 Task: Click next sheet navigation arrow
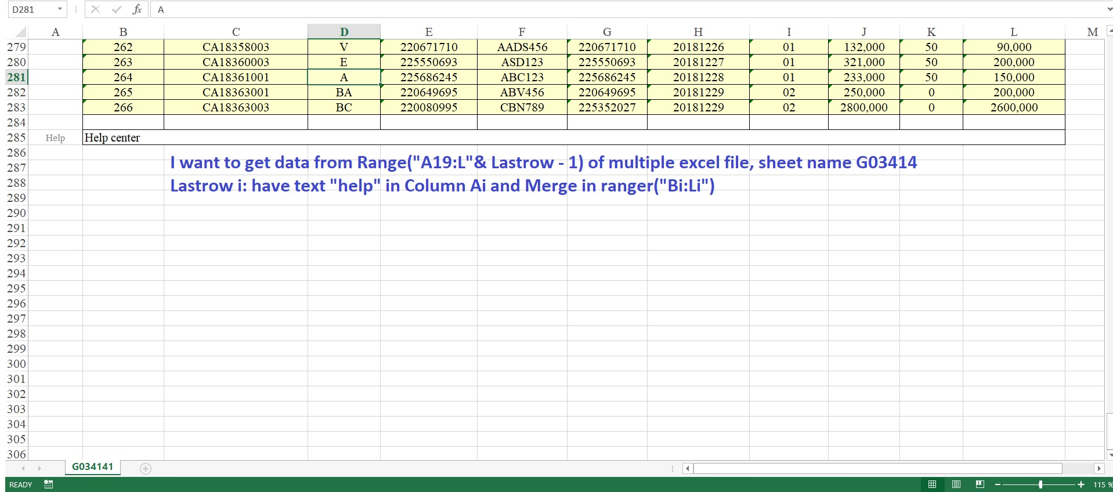pyautogui.click(x=39, y=468)
